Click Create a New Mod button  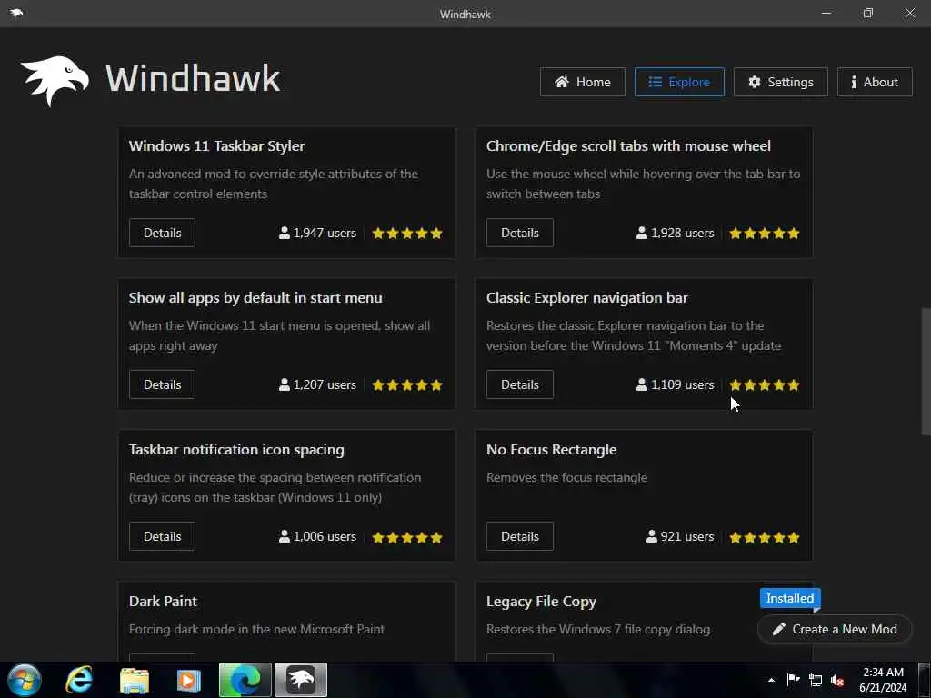pyautogui.click(x=836, y=629)
